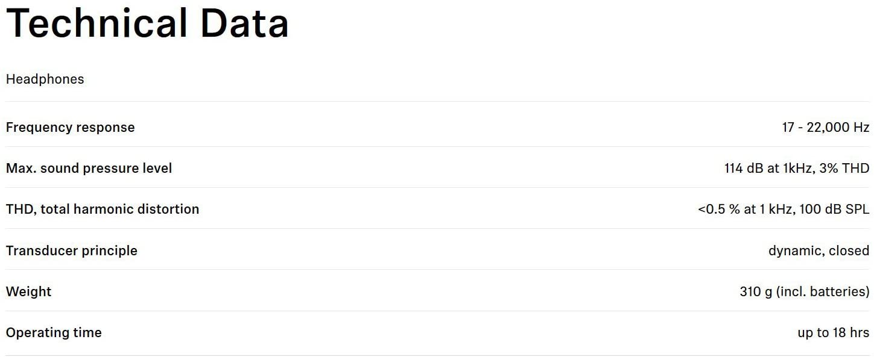Select the up to 18 hrs value
This screenshot has width=874, height=357.
pos(834,332)
